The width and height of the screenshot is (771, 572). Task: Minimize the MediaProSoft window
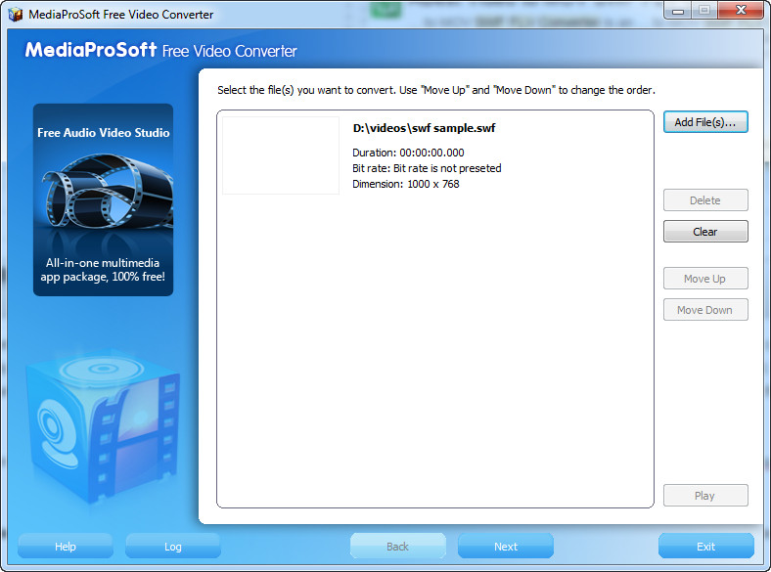click(x=678, y=11)
